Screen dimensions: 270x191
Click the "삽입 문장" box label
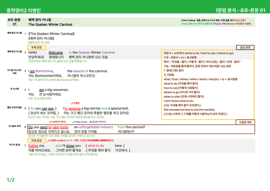tap(245, 47)
